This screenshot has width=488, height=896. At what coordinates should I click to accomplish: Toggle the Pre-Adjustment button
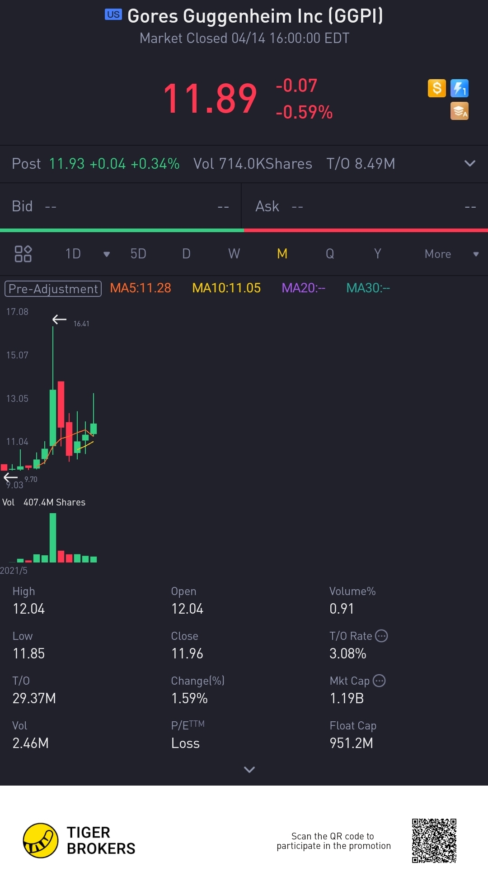tap(53, 289)
